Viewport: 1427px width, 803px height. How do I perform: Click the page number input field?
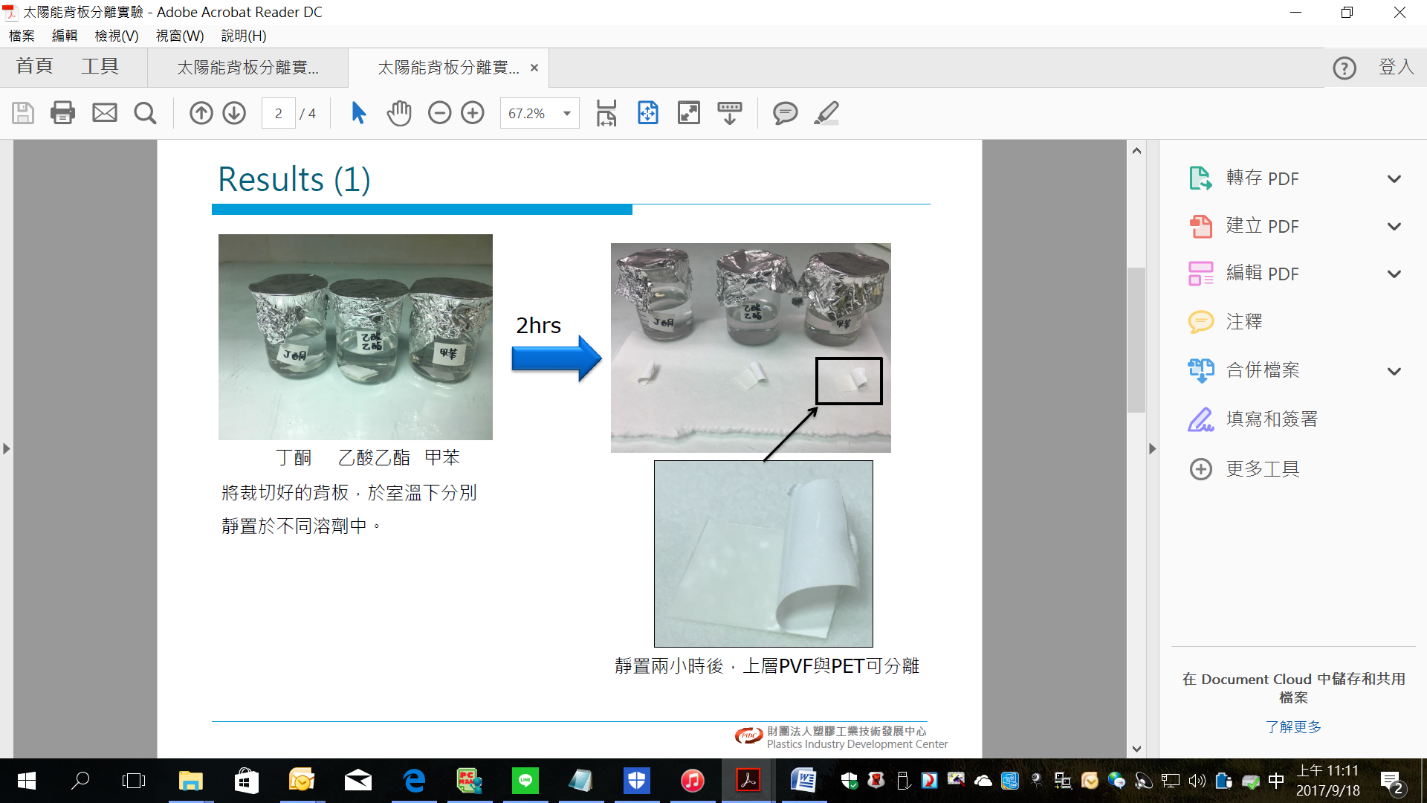coord(279,114)
